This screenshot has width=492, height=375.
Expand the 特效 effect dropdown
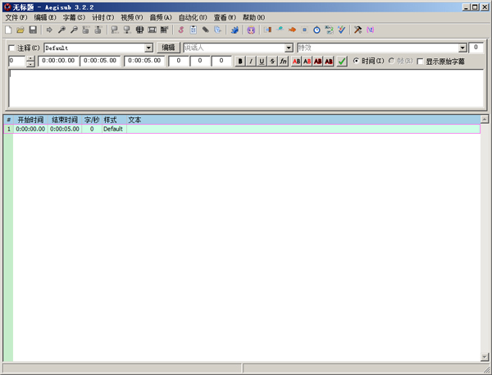(462, 48)
